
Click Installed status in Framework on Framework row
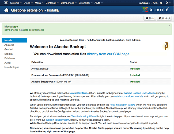pyautogui.click(x=135, y=75)
